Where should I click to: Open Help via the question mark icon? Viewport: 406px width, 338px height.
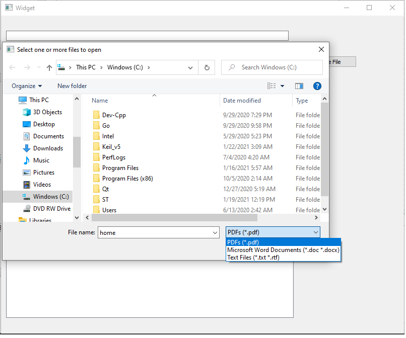coord(317,86)
